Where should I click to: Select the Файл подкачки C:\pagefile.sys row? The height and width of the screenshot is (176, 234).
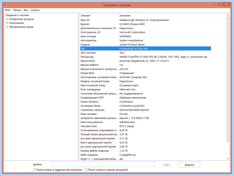point(145,155)
